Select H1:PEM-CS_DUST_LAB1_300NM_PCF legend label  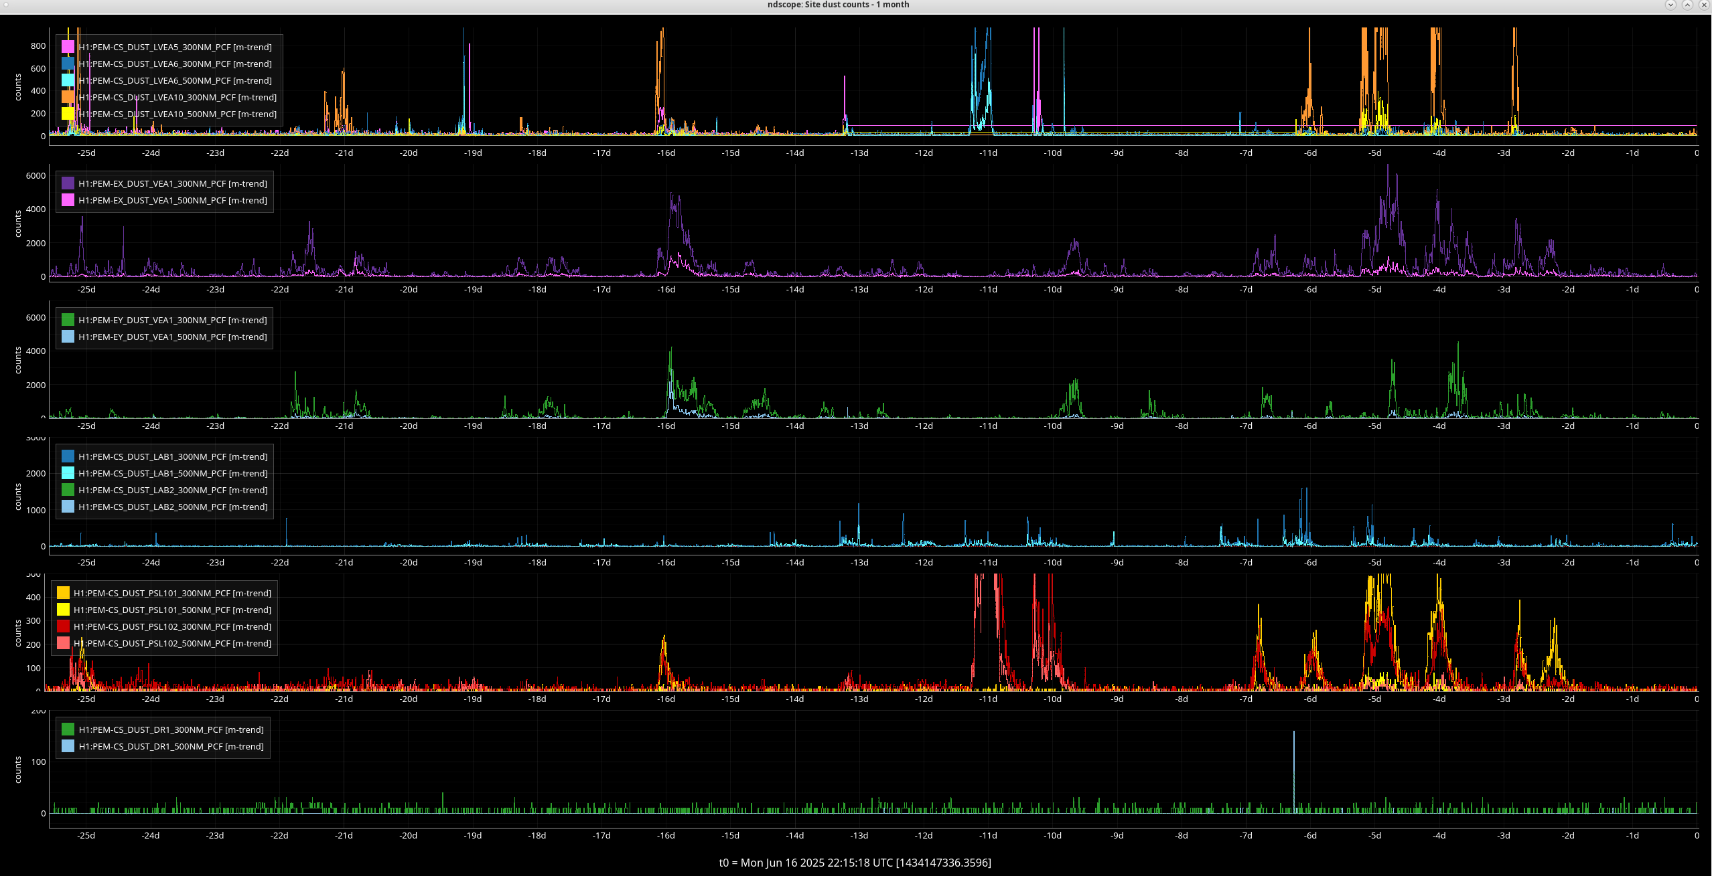click(x=173, y=457)
